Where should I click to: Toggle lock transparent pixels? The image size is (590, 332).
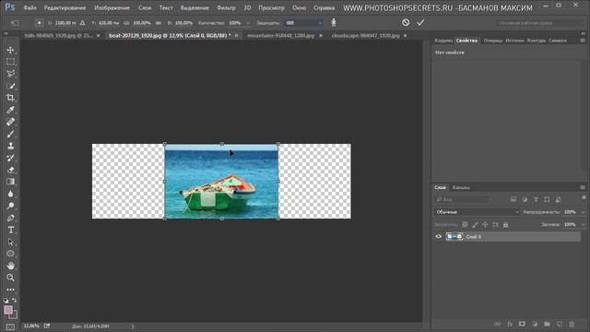[x=465, y=225]
